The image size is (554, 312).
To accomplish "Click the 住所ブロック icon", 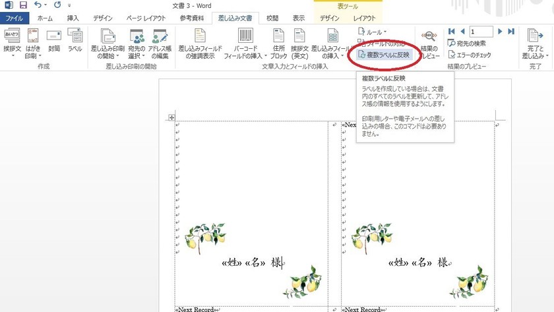I will click(279, 43).
